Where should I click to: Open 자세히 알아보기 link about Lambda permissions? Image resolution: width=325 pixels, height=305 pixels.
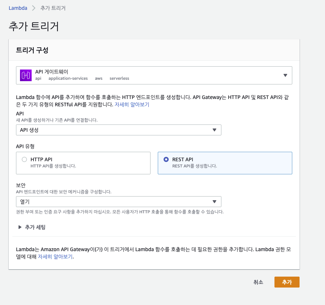(55, 257)
